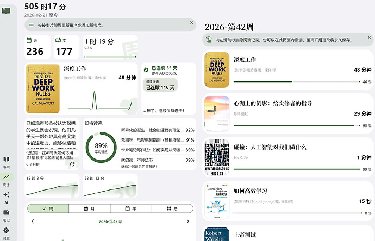Open the 书架 bookshelf icon in sidebar
This screenshot has height=241, width=375.
6,160
